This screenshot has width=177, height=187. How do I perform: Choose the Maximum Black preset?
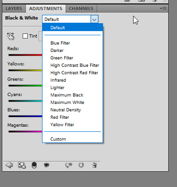(73, 95)
